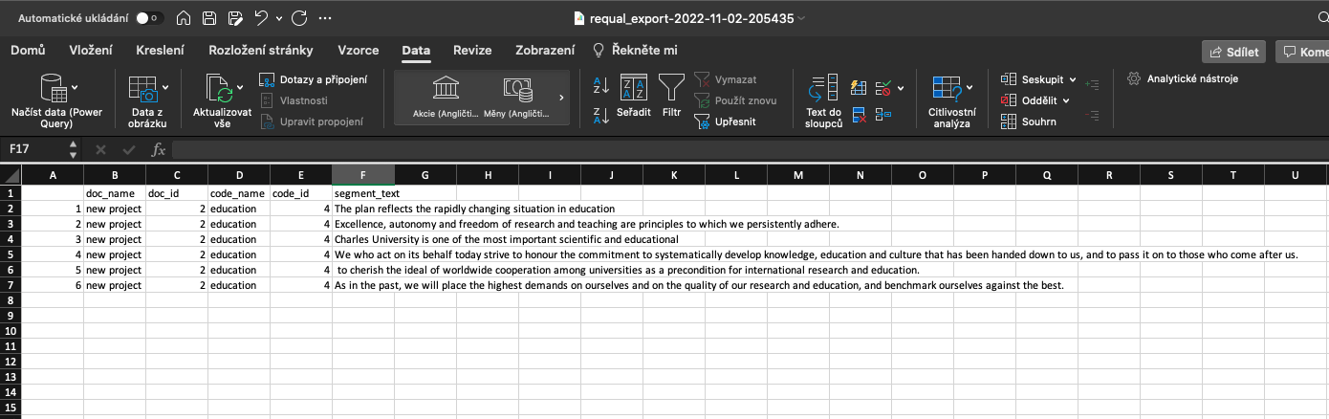Viewport: 1329px width, 419px height.
Task: Click the Name Box showing F17
Action: pos(34,149)
